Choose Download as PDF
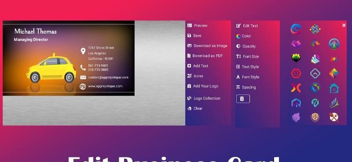Image resolution: width=352 pixels, height=162 pixels. (205, 56)
